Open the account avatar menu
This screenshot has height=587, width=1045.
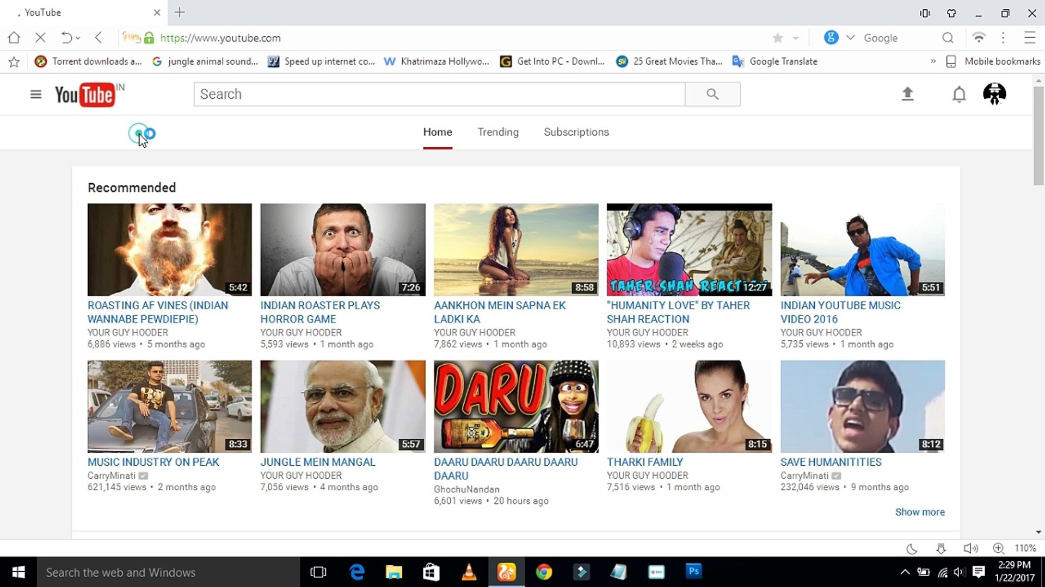click(994, 94)
